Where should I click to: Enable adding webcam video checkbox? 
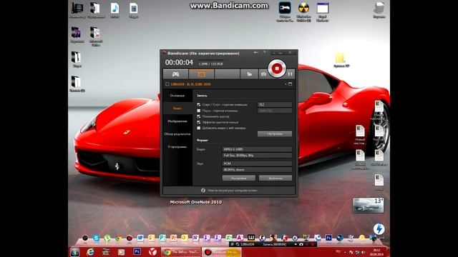point(199,128)
